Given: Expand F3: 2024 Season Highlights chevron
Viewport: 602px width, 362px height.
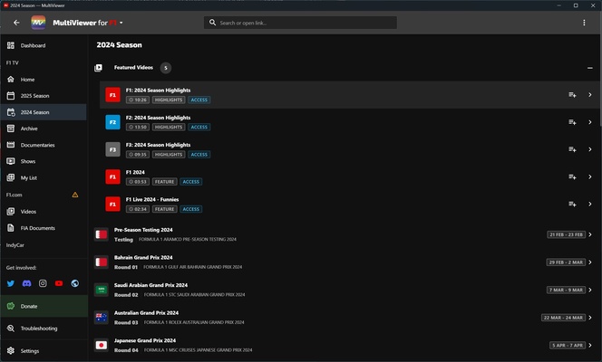Looking at the screenshot, I should 590,149.
